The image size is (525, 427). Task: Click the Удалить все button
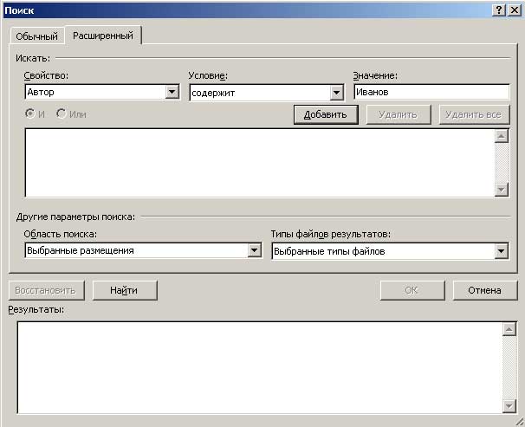472,114
